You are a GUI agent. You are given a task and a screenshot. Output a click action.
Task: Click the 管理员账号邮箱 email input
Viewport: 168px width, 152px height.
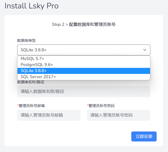tap(49, 115)
